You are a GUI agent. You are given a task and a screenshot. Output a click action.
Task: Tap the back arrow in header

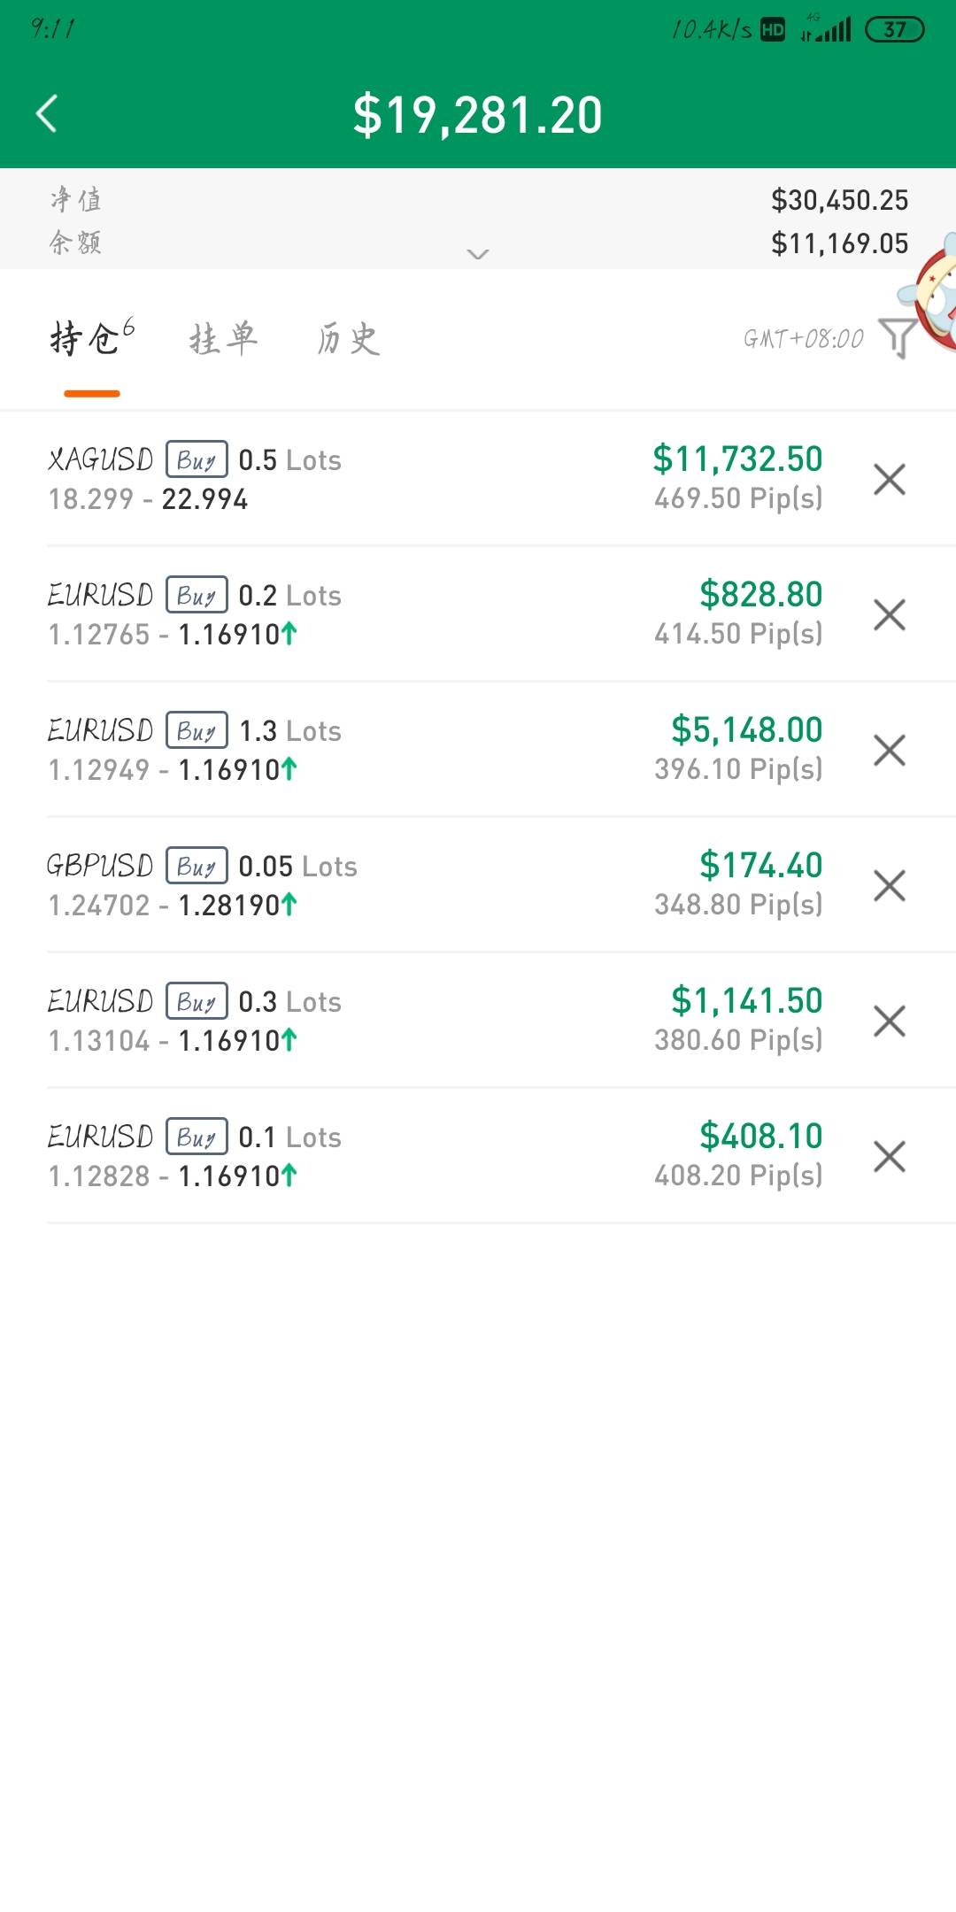[x=47, y=114]
